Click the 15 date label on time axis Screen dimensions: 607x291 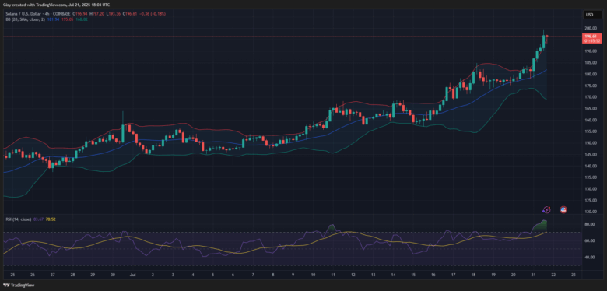click(413, 275)
